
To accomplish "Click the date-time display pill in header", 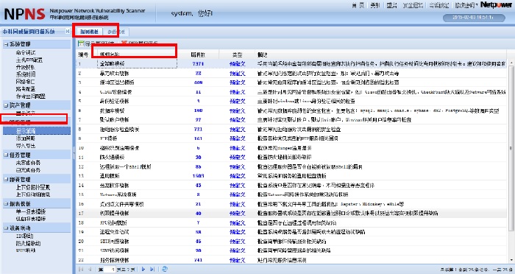I will (x=474, y=18).
